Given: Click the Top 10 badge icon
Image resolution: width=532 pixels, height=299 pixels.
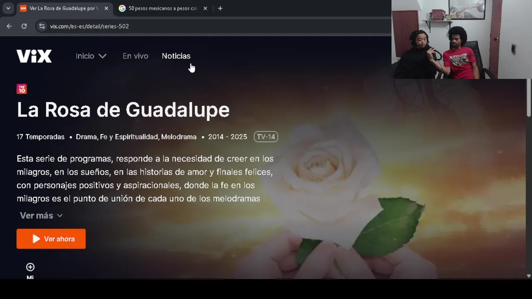Looking at the screenshot, I should (22, 89).
